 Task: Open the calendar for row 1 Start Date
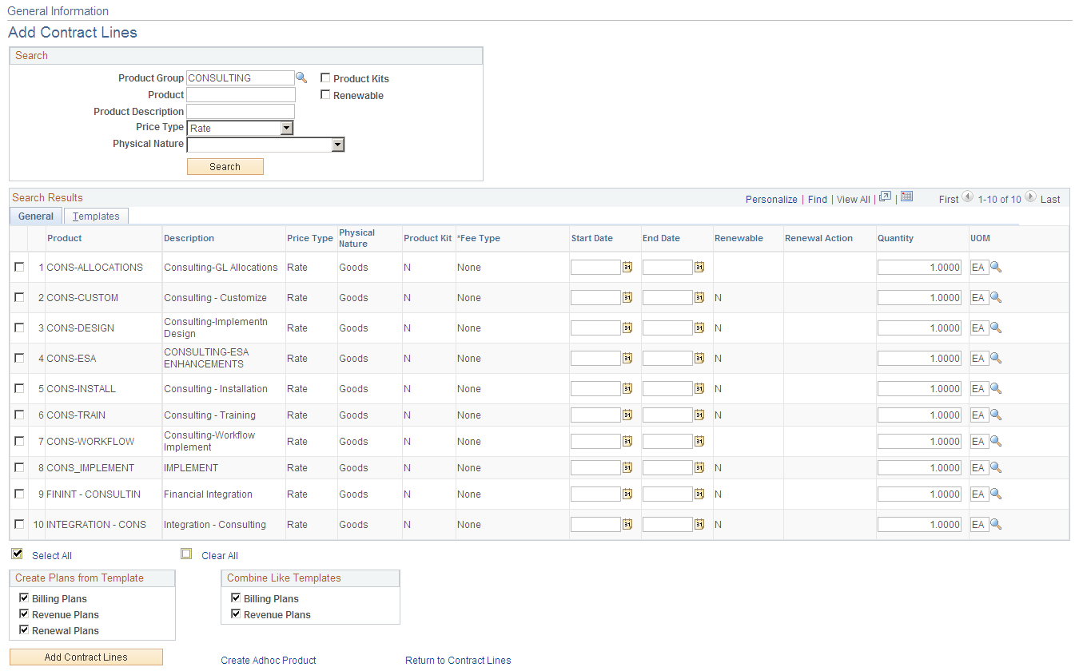[x=627, y=267]
